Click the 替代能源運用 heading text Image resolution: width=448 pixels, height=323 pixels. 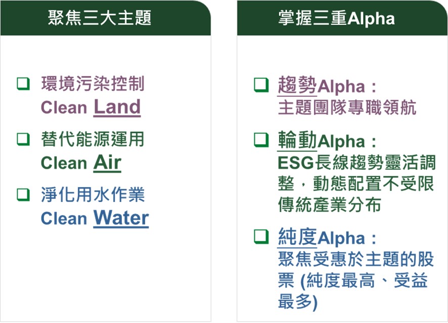coord(93,139)
